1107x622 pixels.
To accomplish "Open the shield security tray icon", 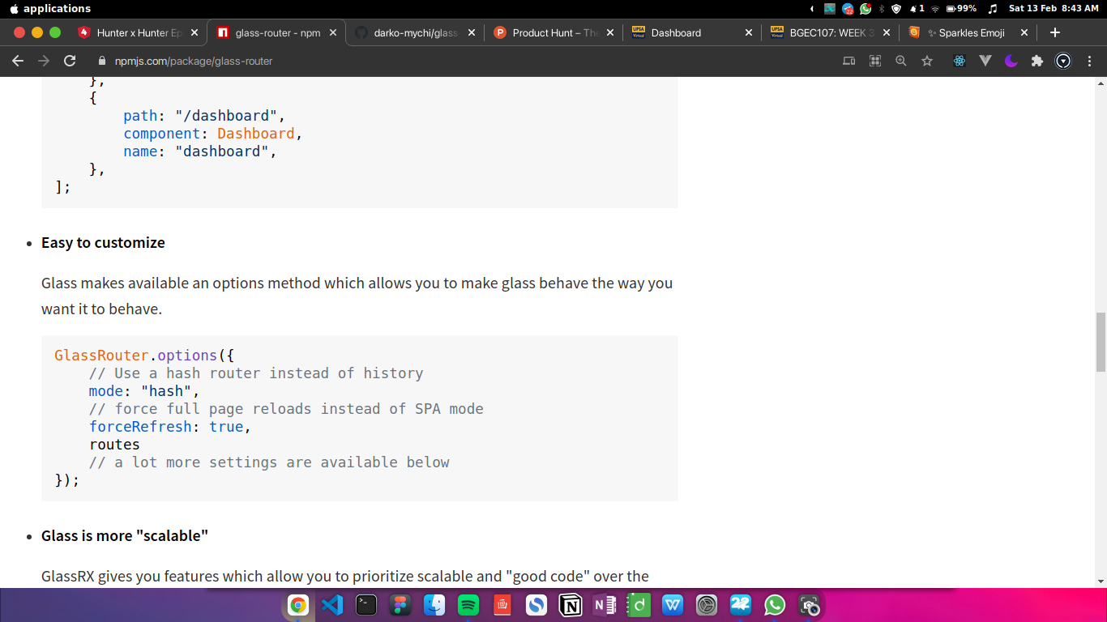I will [x=896, y=8].
